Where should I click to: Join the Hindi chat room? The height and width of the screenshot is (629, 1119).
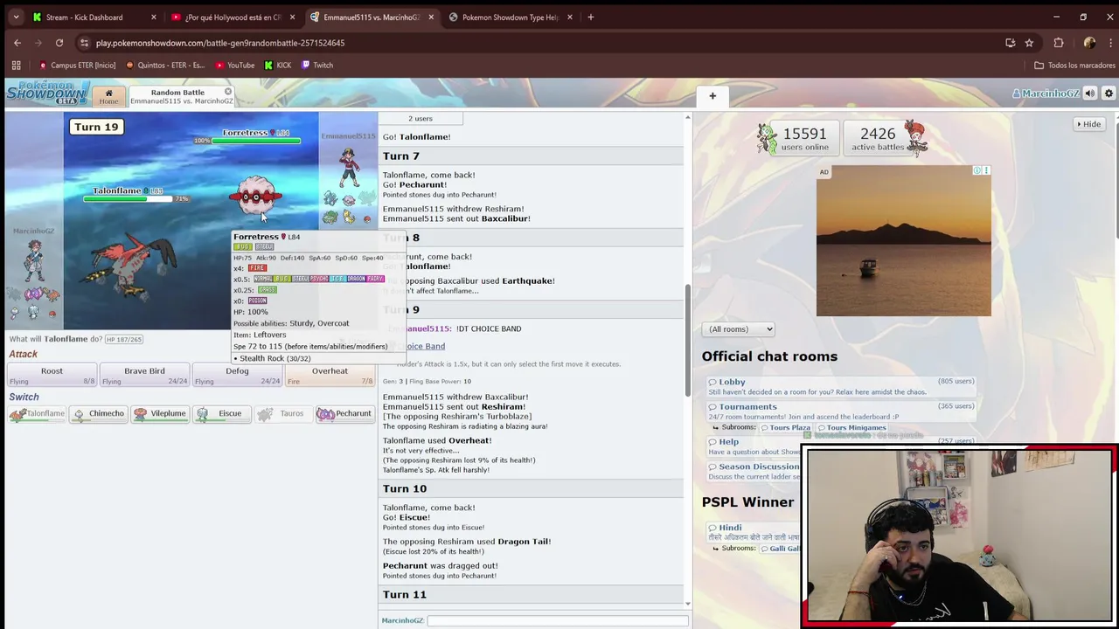coord(730,528)
